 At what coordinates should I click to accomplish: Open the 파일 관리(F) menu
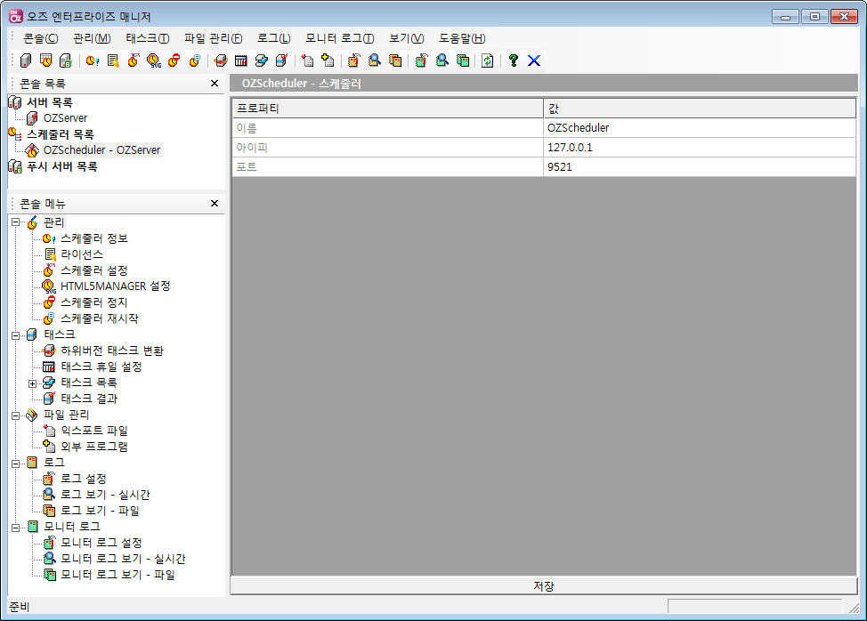coord(214,38)
